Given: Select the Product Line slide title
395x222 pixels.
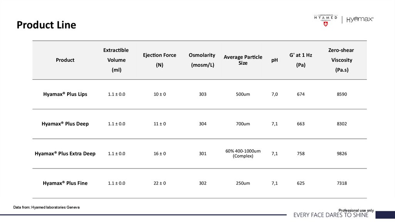Looking at the screenshot, I should click(x=46, y=25).
